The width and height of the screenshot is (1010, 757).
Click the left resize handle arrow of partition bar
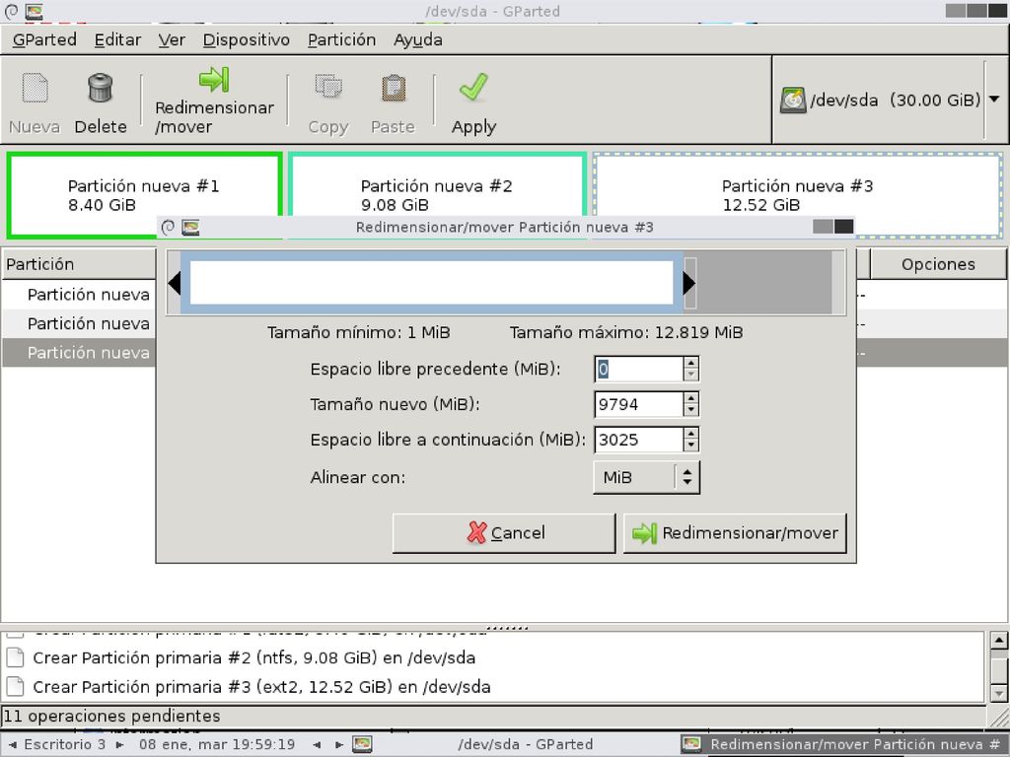click(174, 283)
